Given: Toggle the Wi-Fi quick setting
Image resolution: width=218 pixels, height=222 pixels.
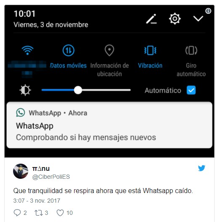Looking at the screenshot, I should 27,50.
